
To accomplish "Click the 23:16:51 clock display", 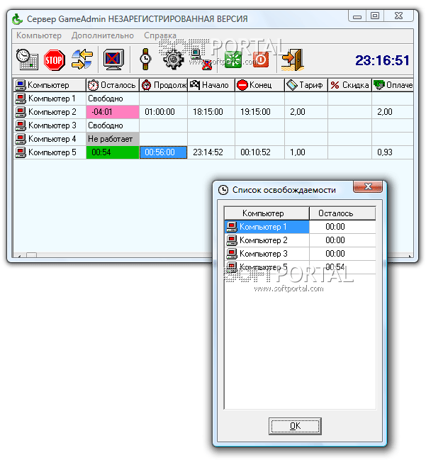I will tap(382, 60).
